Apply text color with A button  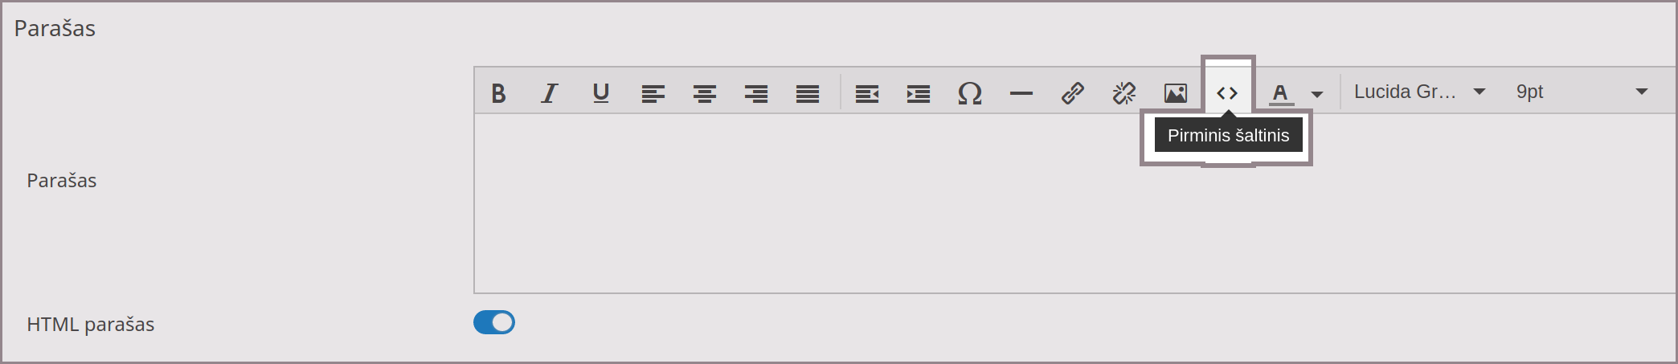click(1281, 93)
